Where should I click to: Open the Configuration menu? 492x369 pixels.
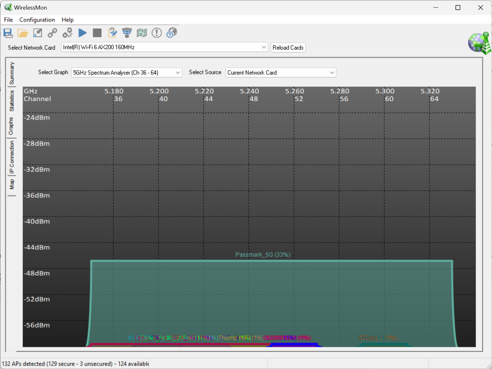click(x=37, y=20)
